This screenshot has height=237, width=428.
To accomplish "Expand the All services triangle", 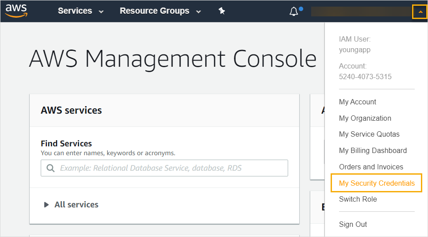I will [x=46, y=205].
